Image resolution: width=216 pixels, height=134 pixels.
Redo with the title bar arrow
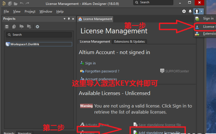pos(28,3)
